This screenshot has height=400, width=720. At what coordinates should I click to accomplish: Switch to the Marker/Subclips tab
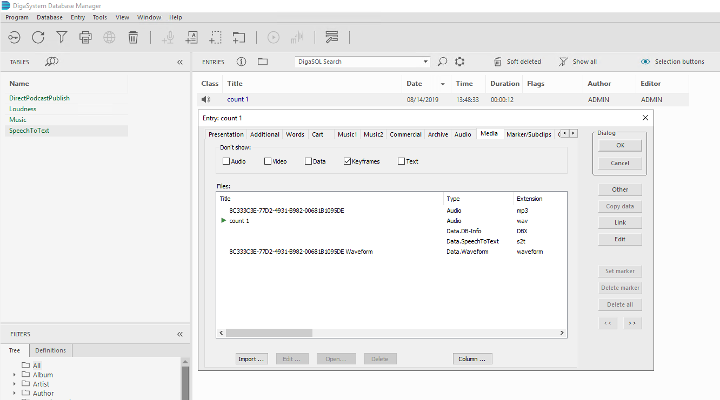(528, 134)
